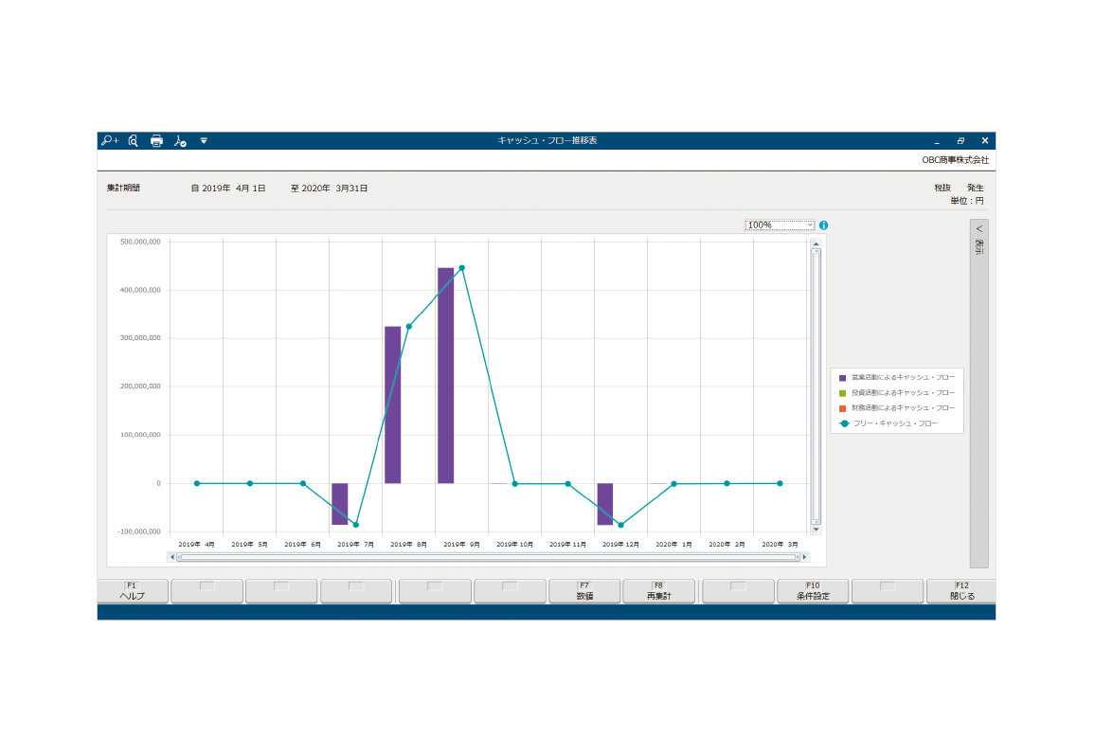Image resolution: width=1095 pixels, height=755 pixels.
Task: Open the 100% zoom dropdown
Action: 780,225
